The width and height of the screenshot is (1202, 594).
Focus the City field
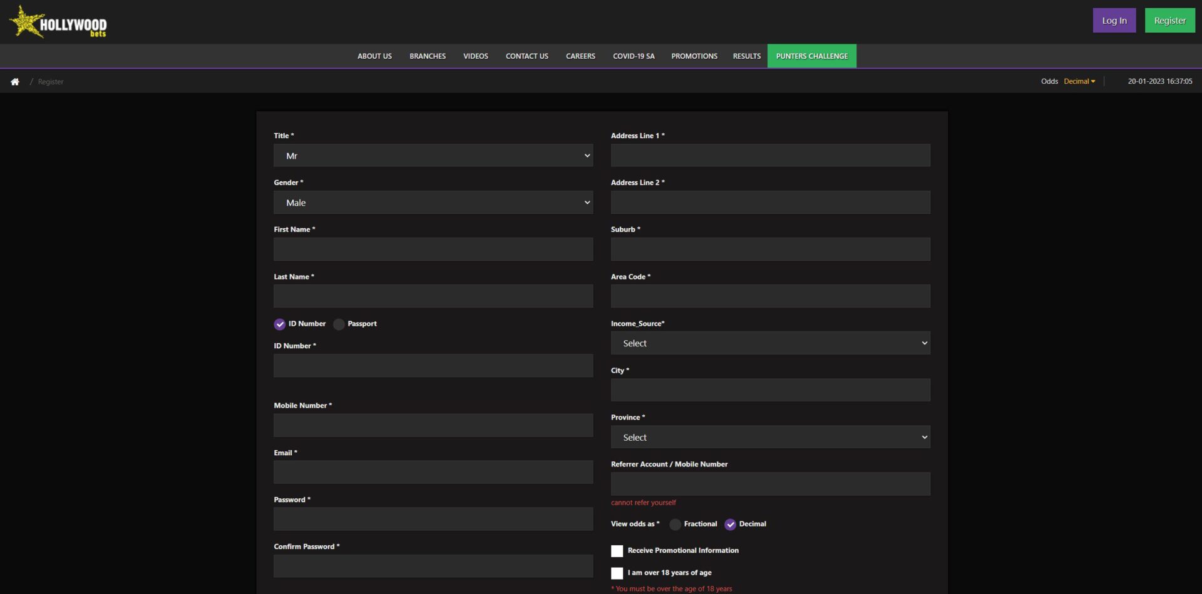(x=771, y=390)
